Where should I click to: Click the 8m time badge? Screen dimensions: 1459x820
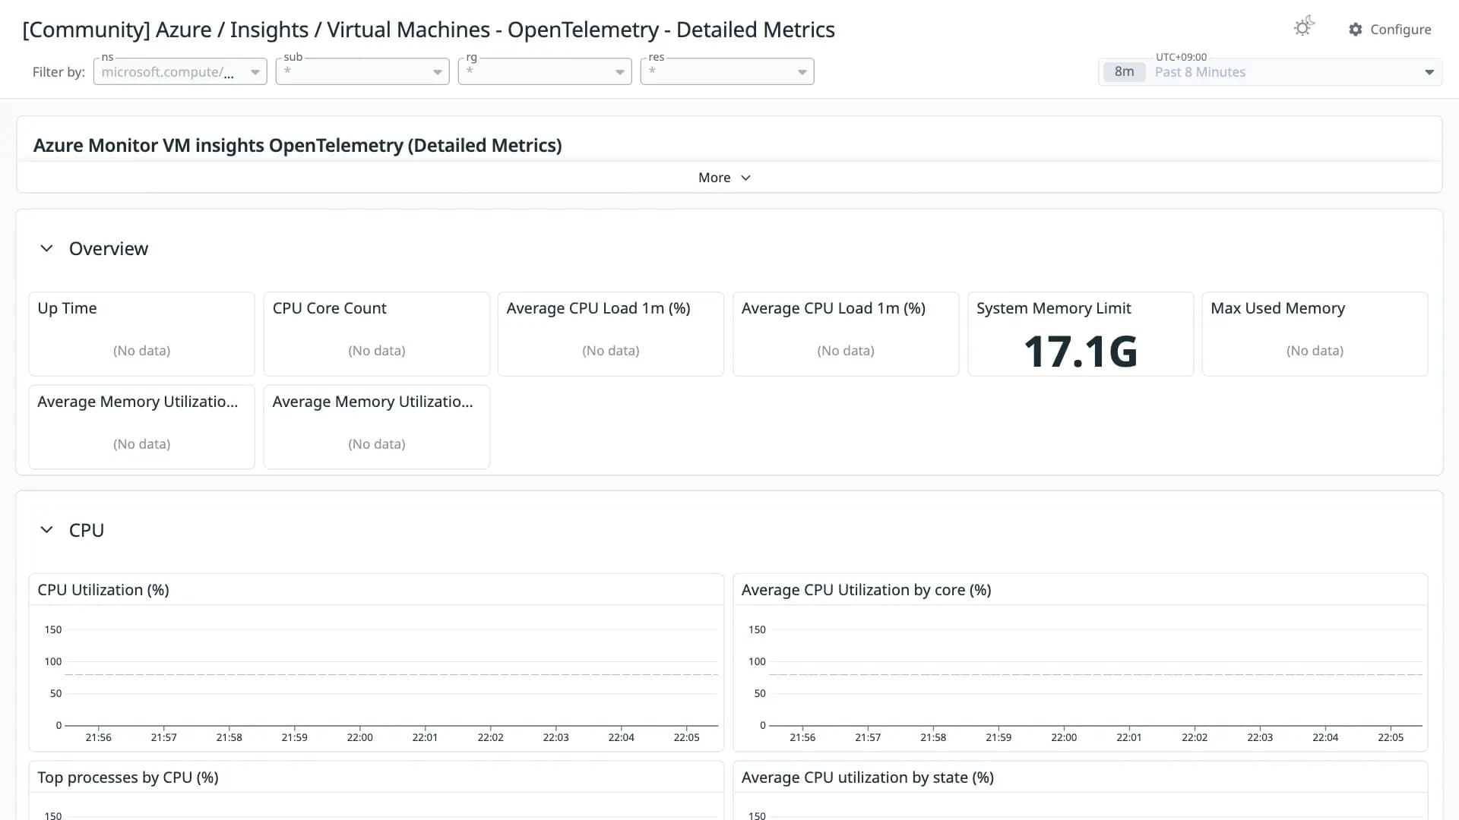click(x=1124, y=72)
